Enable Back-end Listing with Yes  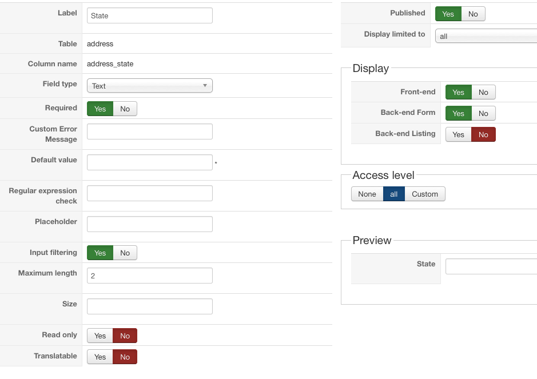(458, 135)
